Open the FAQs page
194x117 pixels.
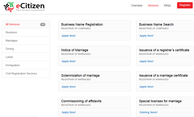point(167,5)
